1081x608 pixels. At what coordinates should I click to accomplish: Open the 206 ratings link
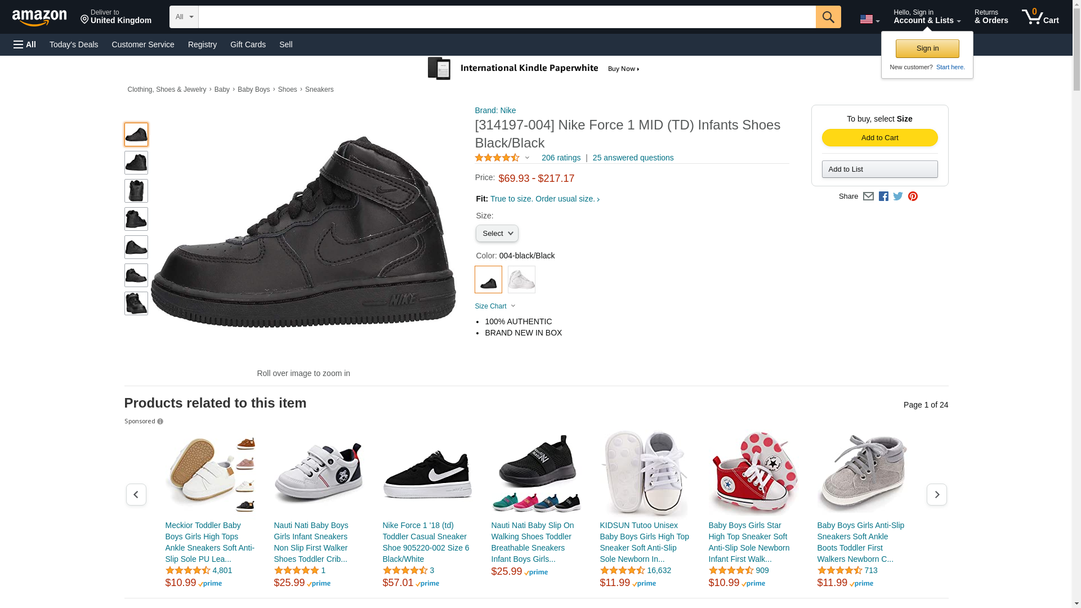point(561,158)
